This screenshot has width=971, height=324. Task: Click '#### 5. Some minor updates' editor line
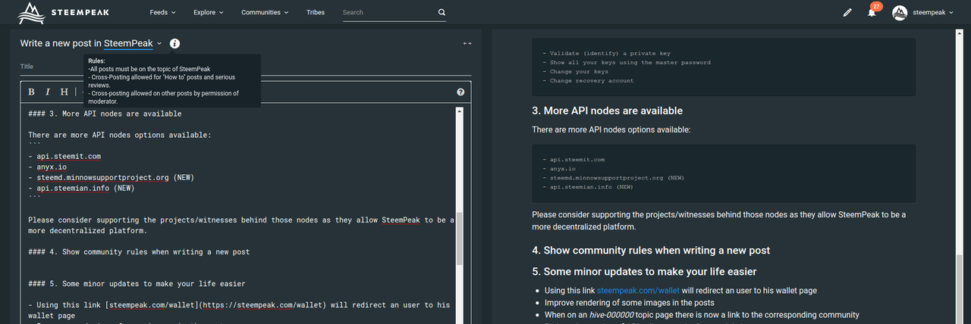(137, 284)
